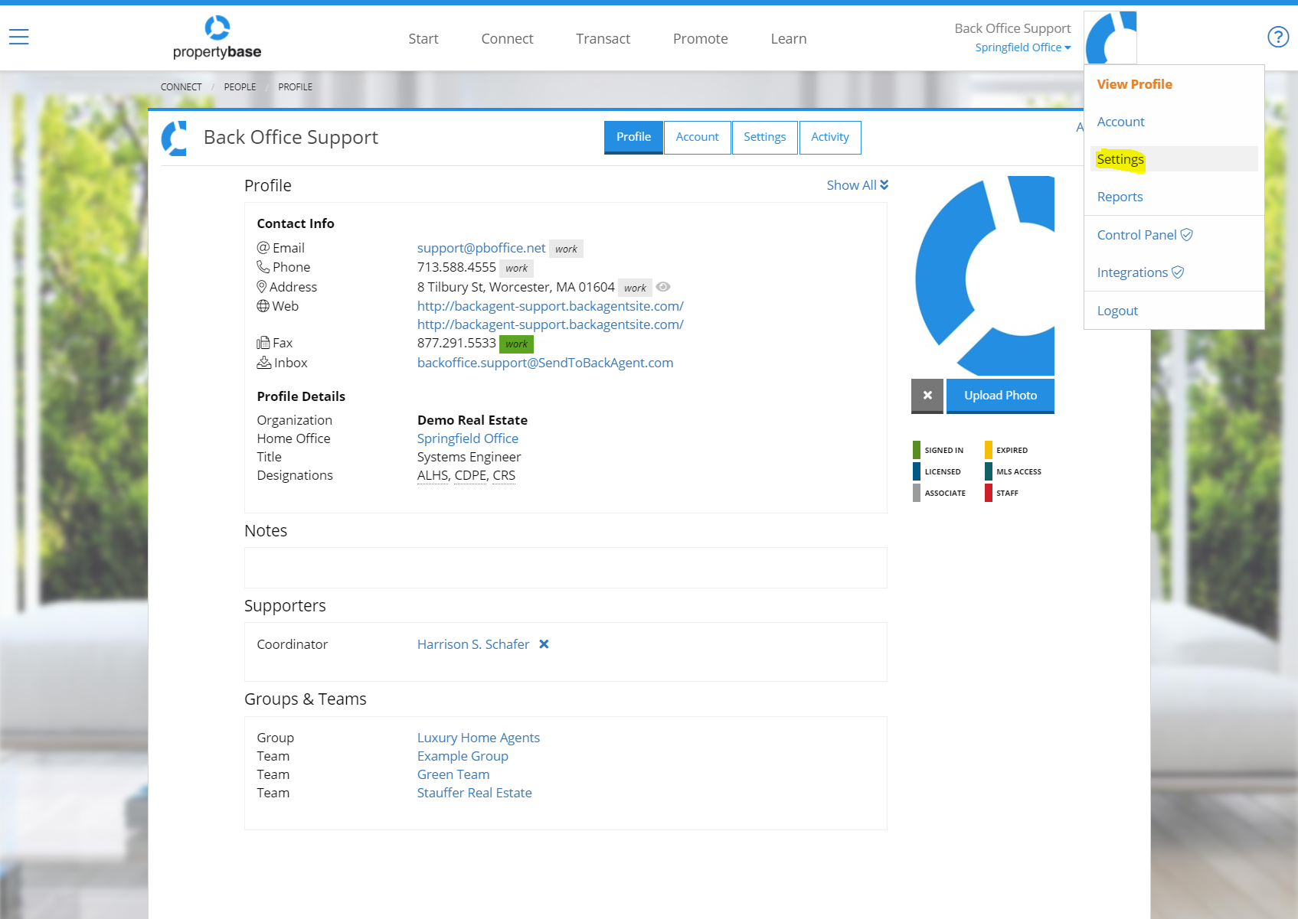Click the green SIGNED IN color swatch
The width and height of the screenshot is (1298, 919).
917,449
